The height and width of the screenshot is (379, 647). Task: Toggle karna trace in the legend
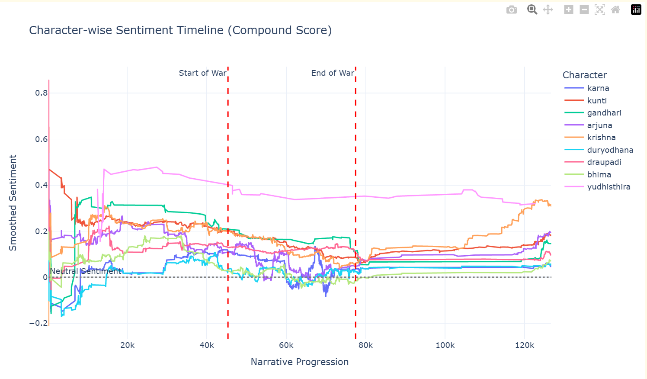pos(598,88)
